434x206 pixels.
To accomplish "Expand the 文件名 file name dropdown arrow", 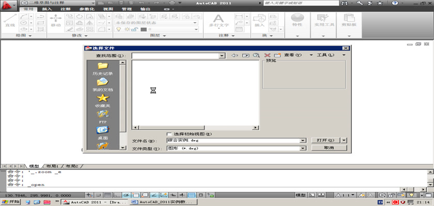I will point(303,141).
